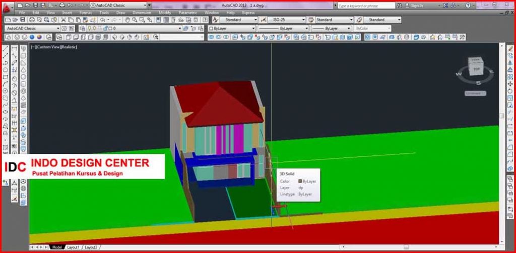Click the Dimension Style icon

[x=263, y=20]
